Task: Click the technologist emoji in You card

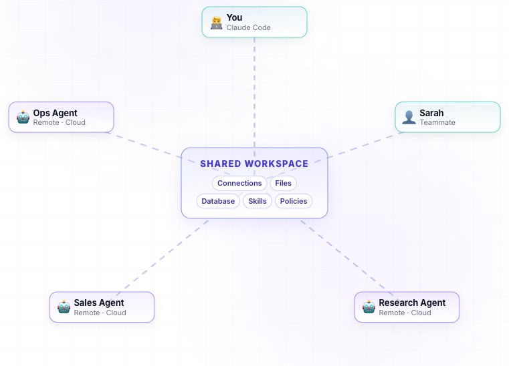Action: 217,23
